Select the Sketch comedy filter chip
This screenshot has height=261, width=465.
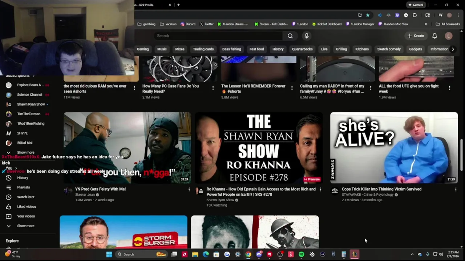point(389,49)
